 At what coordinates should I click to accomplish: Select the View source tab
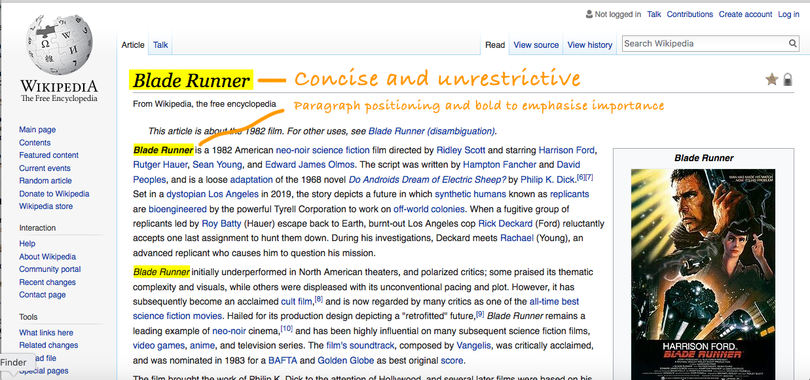pyautogui.click(x=536, y=45)
